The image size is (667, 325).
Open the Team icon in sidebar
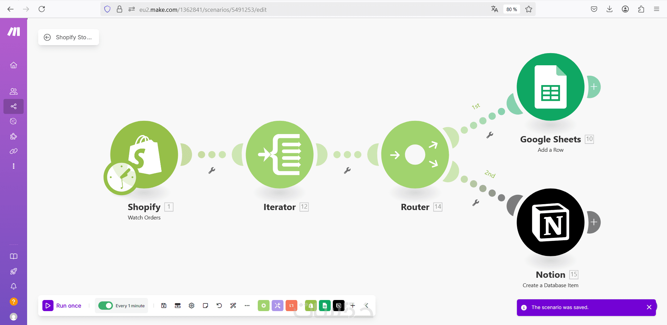tap(14, 91)
